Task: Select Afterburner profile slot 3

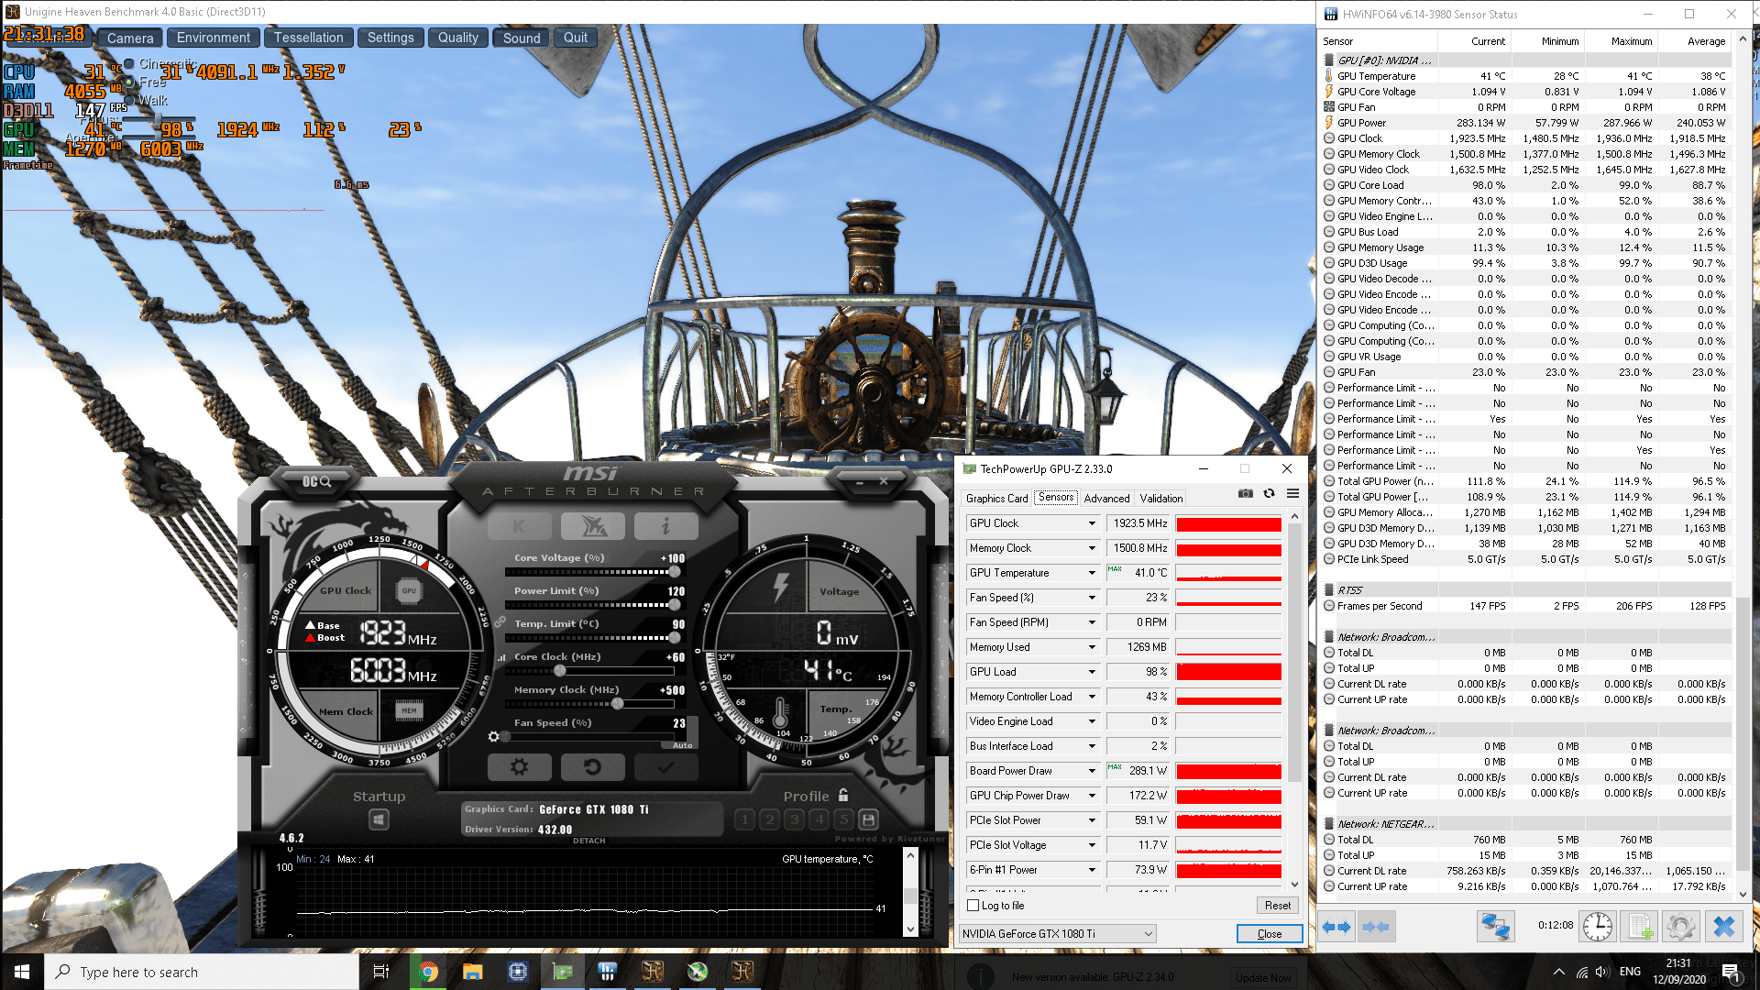Action: [794, 819]
